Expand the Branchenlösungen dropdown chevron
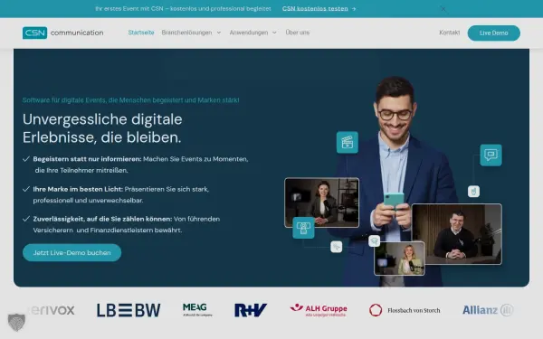Screen dimensions: 543x339 (219, 33)
